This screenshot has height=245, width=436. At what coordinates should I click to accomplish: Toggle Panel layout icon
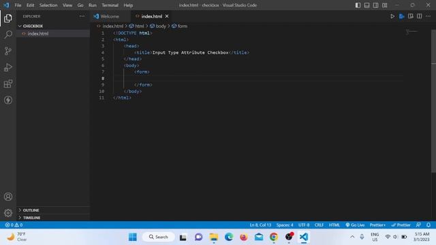[367, 5]
